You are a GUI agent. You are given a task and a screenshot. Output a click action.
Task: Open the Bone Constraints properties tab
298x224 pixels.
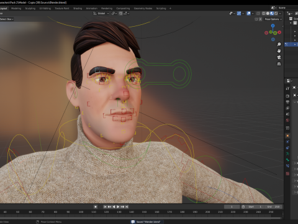[287, 166]
